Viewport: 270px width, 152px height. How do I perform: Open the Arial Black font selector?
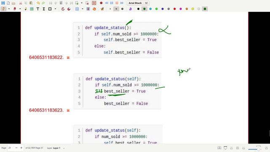138,3
